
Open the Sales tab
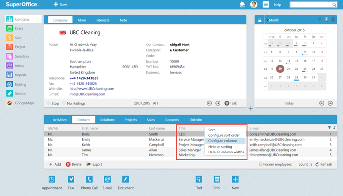(151, 120)
